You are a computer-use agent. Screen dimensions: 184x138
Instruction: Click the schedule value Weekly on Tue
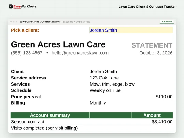pyautogui.click(x=105, y=90)
